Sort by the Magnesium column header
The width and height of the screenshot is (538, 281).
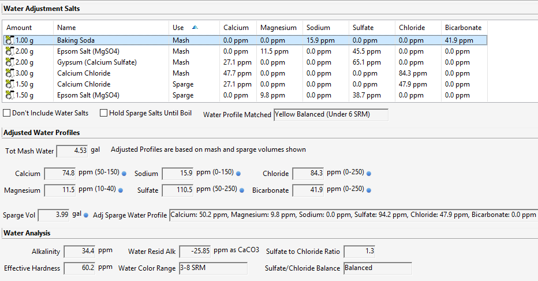click(279, 28)
